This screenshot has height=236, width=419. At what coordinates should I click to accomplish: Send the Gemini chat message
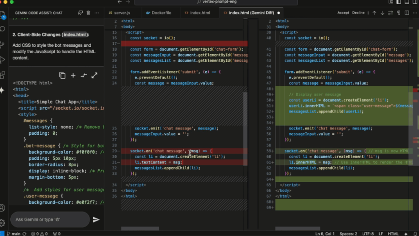[x=96, y=220]
